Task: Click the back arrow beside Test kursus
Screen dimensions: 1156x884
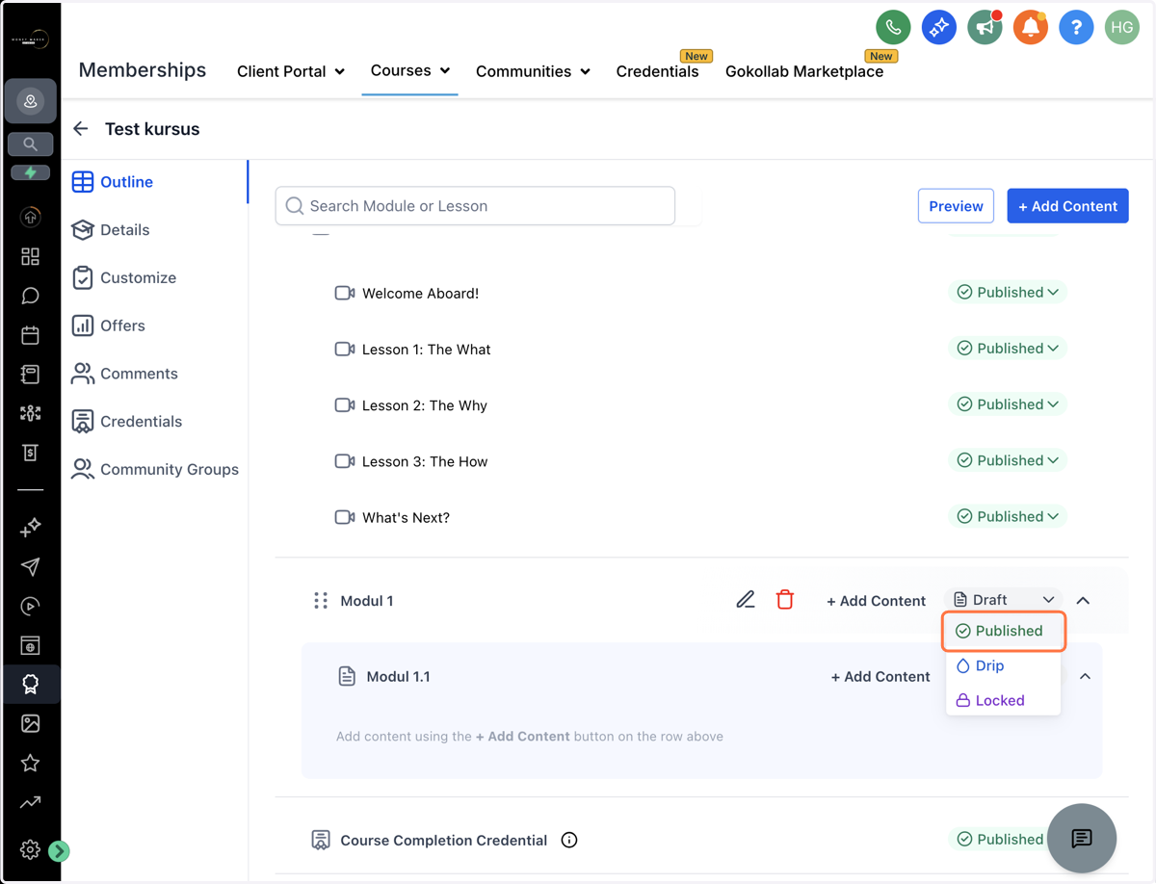Action: coord(81,129)
